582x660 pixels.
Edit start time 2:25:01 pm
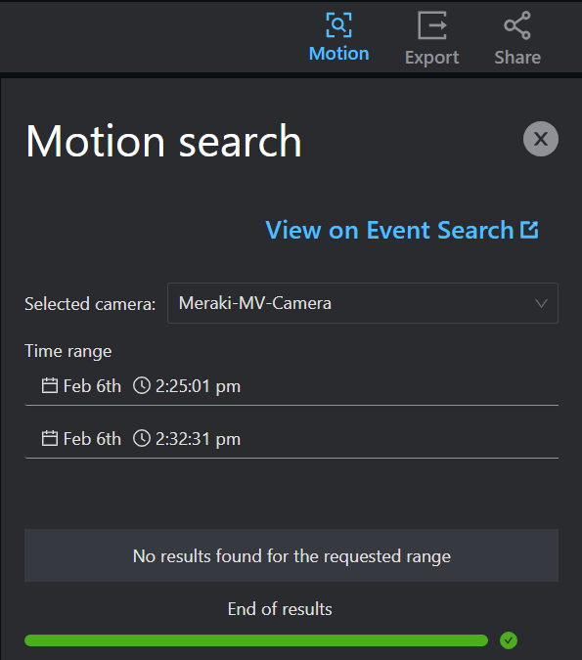(198, 386)
